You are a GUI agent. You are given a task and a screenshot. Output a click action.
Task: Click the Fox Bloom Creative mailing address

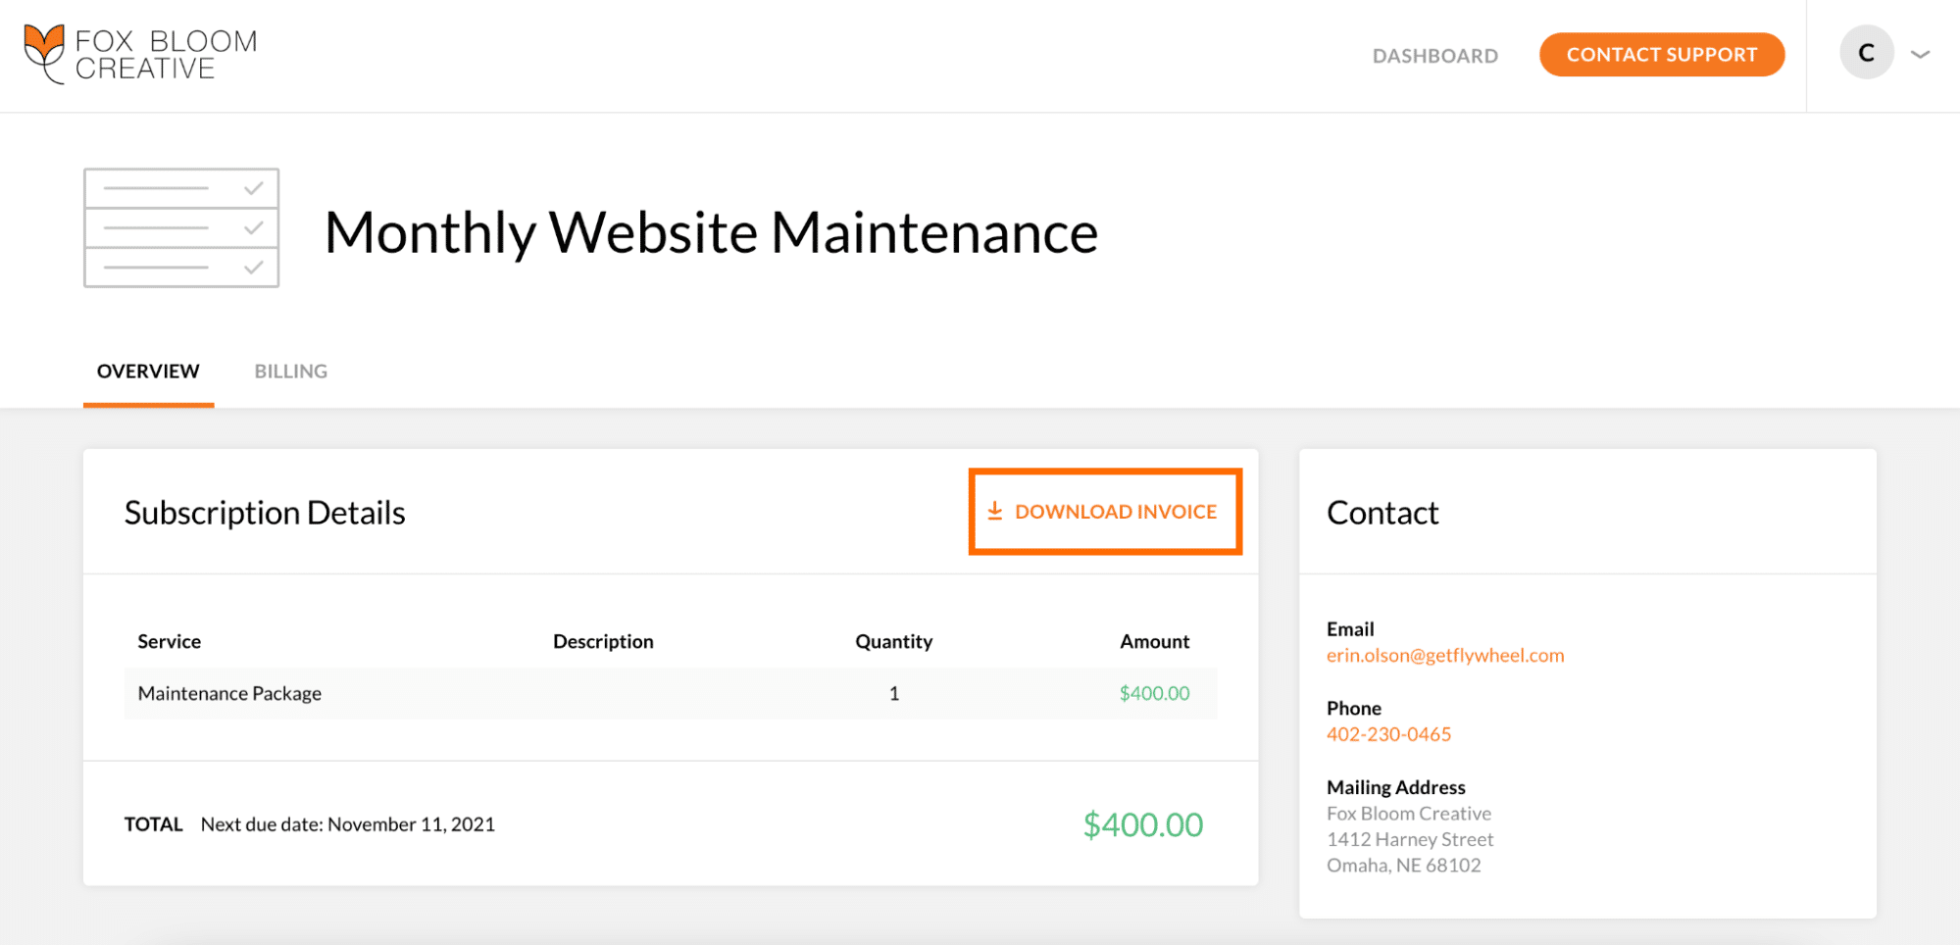[1409, 839]
